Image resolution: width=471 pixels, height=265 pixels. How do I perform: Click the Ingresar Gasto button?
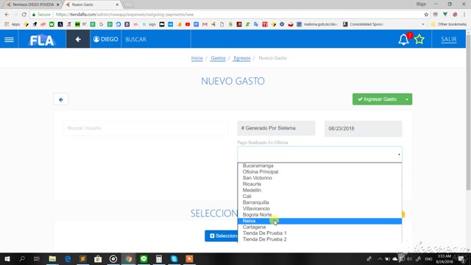pyautogui.click(x=377, y=99)
